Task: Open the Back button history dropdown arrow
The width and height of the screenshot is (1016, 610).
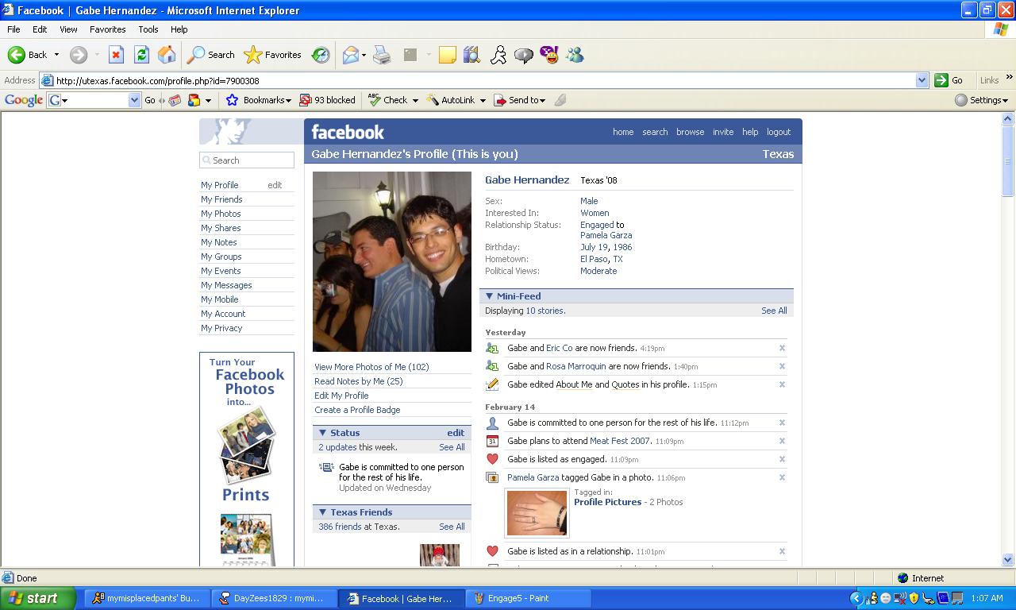Action: point(56,55)
